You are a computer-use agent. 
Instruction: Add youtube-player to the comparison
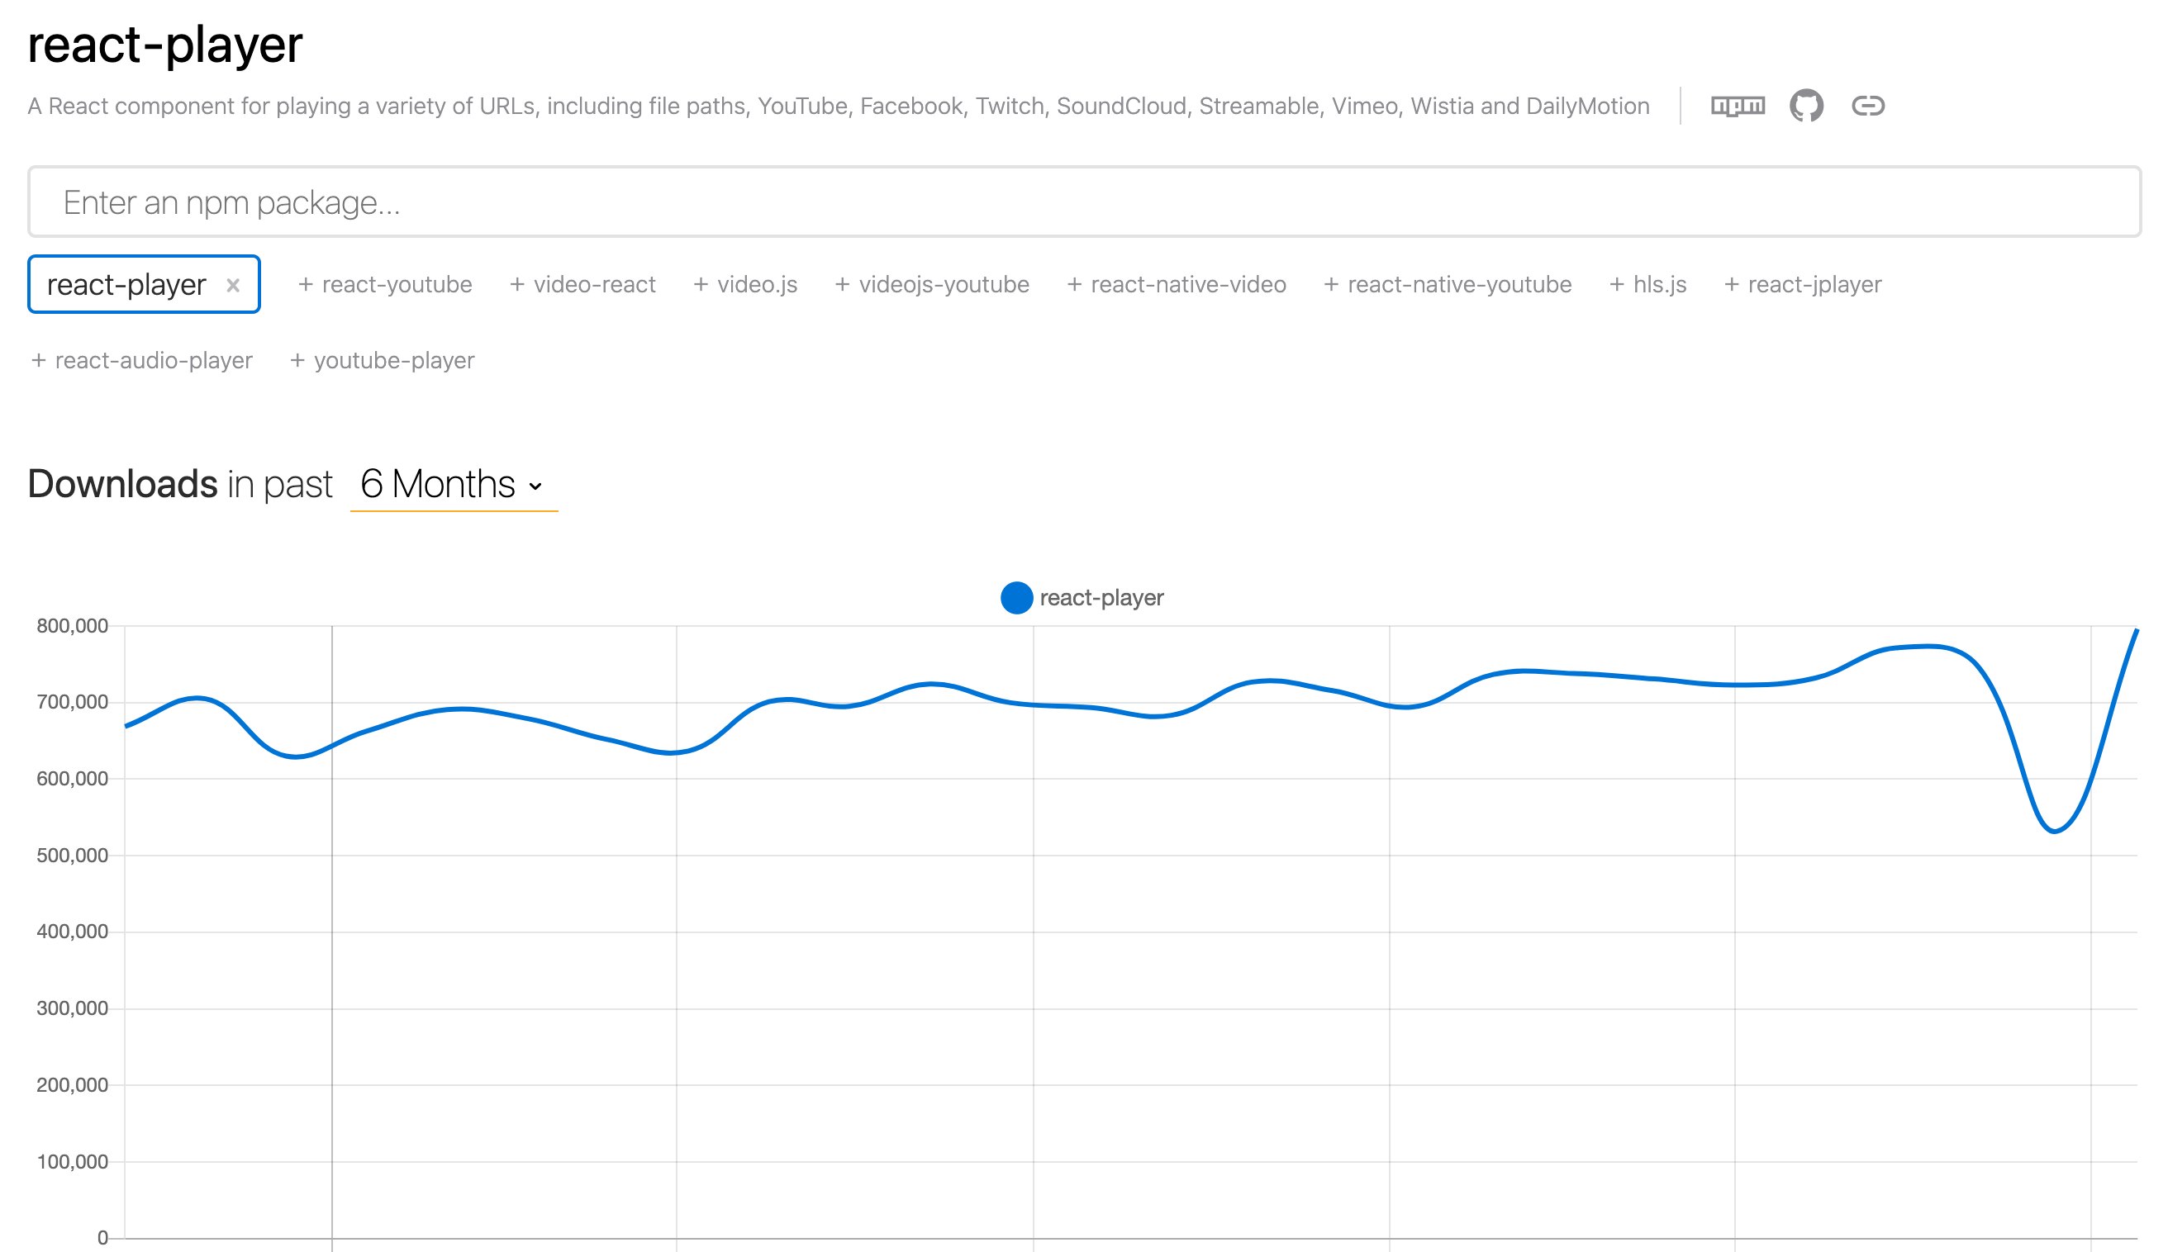(382, 360)
